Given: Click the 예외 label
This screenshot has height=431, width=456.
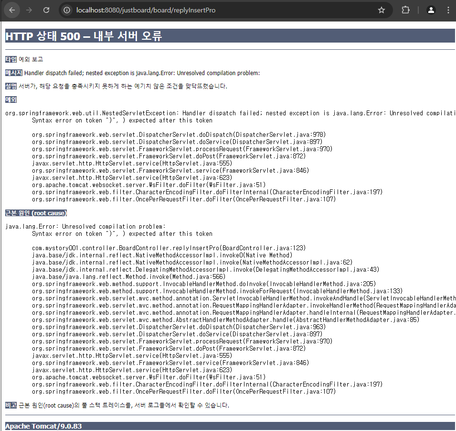Looking at the screenshot, I should pyautogui.click(x=11, y=99).
